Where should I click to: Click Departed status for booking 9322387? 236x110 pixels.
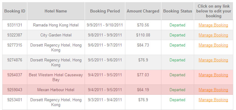pos(177,35)
